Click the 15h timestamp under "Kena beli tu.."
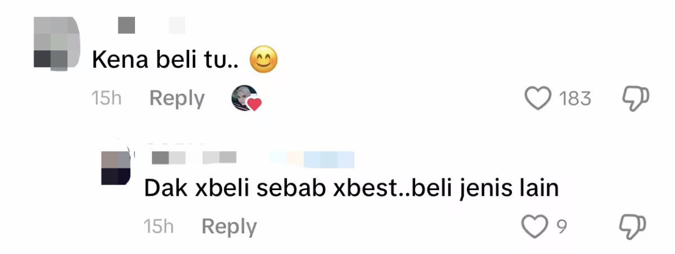This screenshot has height=254, width=675. tap(106, 98)
